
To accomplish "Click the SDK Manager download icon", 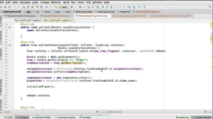I will [134, 7].
